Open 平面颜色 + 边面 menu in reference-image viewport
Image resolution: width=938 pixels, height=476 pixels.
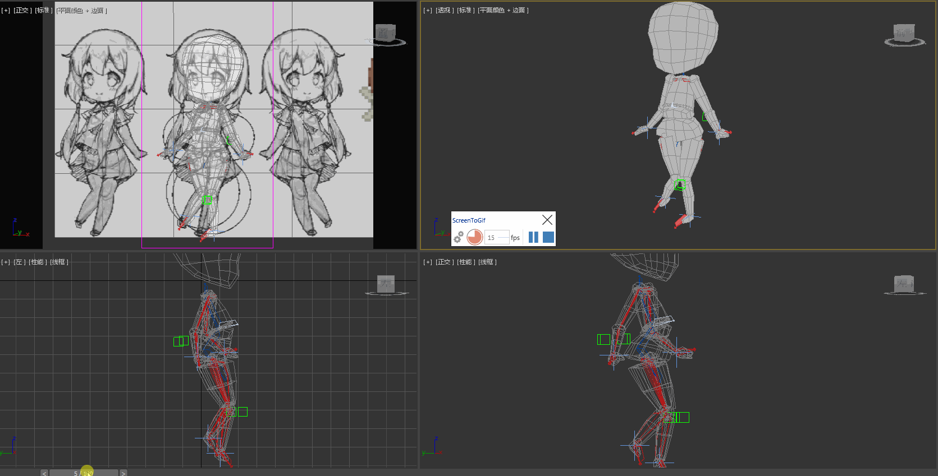81,10
